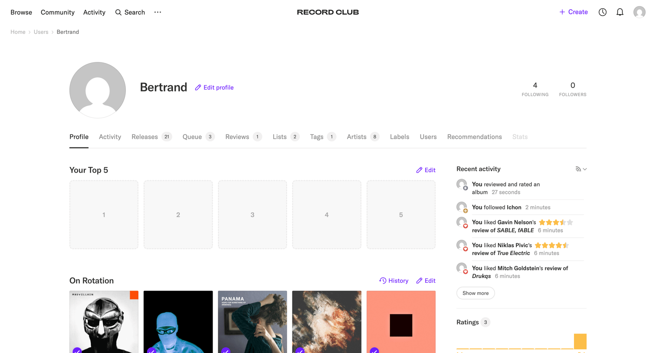Click the Search text in navigation

[134, 12]
